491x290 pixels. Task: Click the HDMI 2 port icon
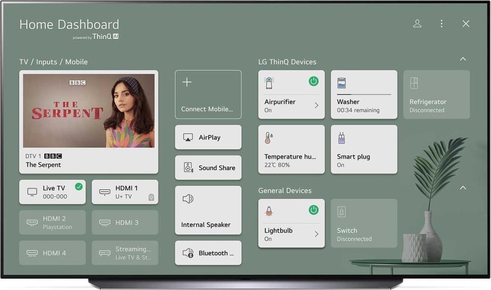click(32, 223)
